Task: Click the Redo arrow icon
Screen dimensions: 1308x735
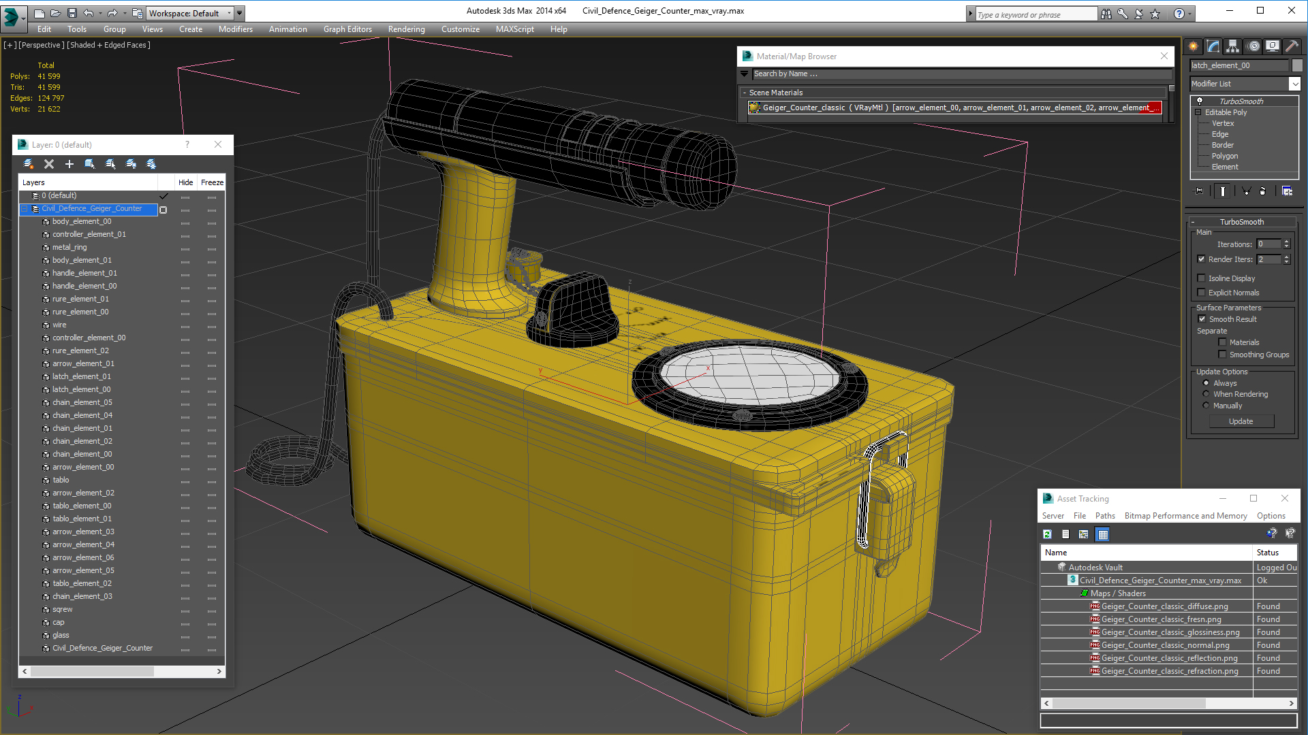Action: point(112,13)
